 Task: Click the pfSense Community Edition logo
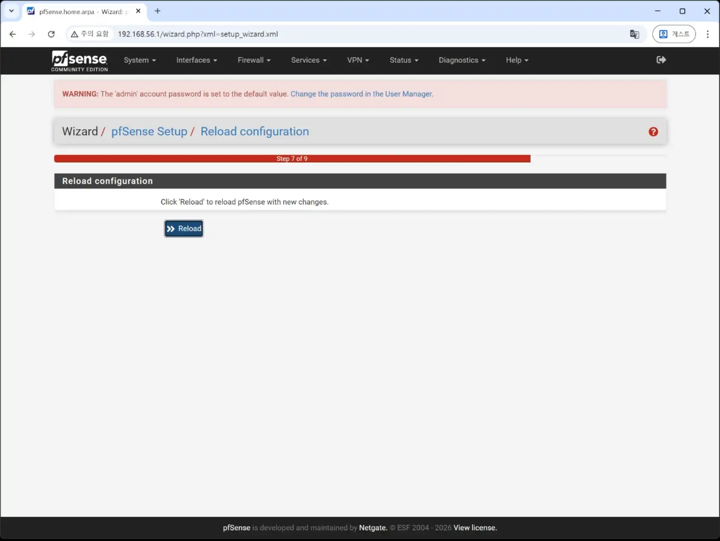coord(79,61)
